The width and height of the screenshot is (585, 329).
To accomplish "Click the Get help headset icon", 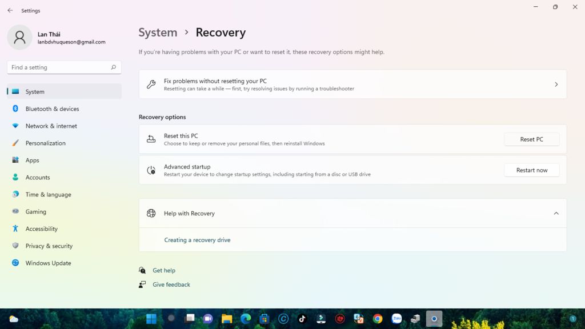I will coord(142,270).
